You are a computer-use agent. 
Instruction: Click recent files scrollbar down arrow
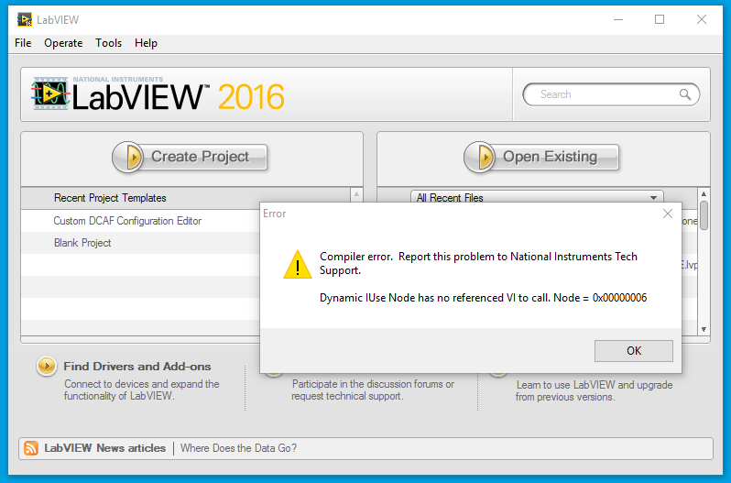click(x=704, y=329)
